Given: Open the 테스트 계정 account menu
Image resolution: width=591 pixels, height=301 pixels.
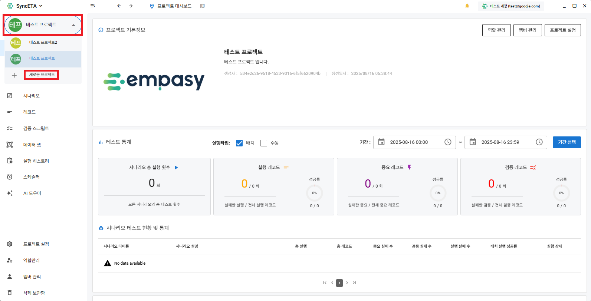Looking at the screenshot, I should (x=511, y=6).
